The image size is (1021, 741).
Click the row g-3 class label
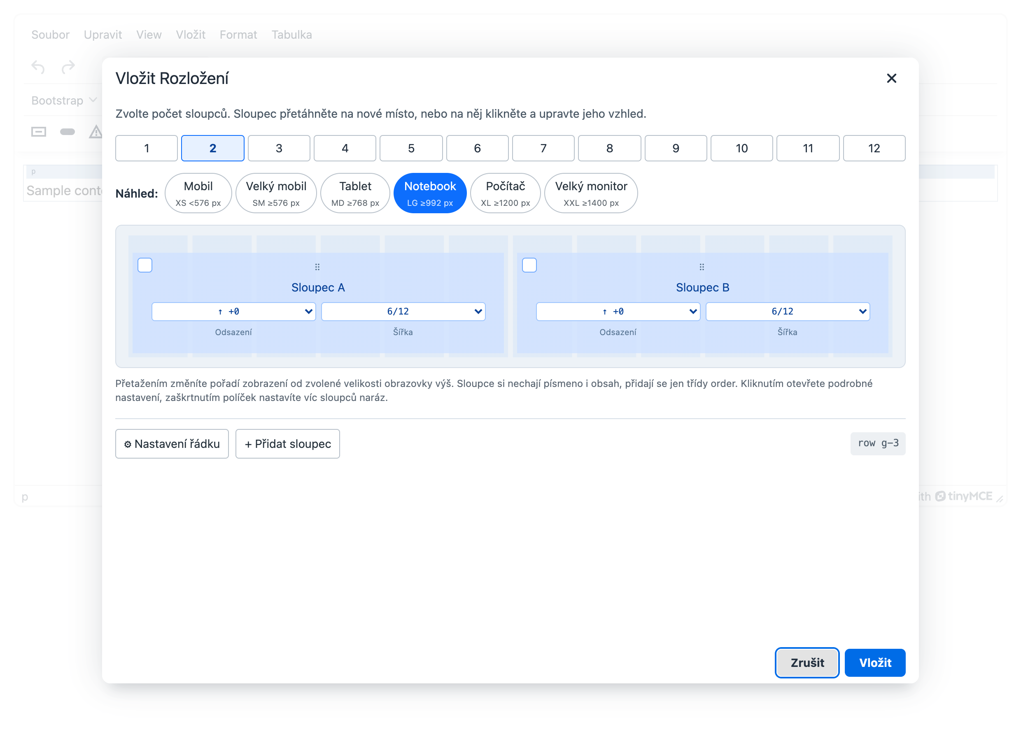[x=878, y=443]
